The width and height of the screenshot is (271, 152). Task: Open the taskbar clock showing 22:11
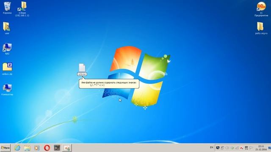pyautogui.click(x=261, y=148)
